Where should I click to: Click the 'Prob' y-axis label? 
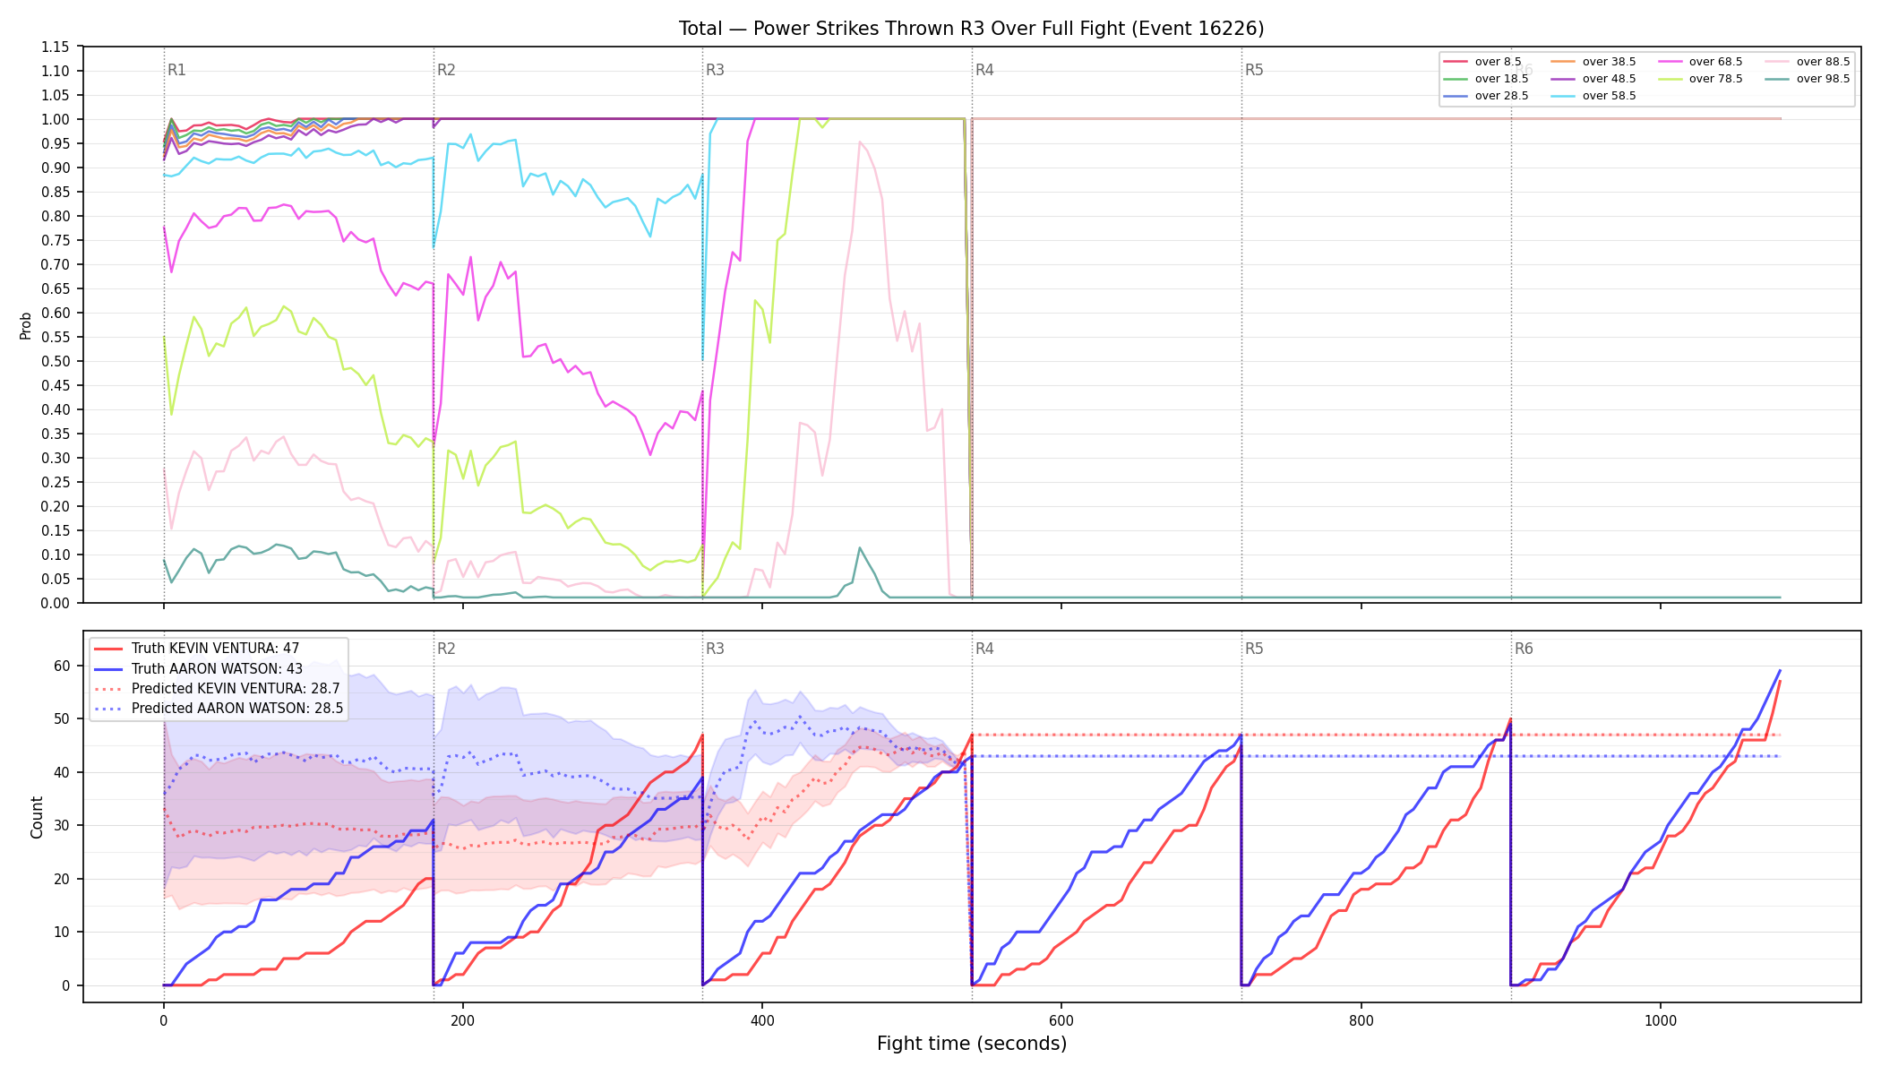coord(25,325)
